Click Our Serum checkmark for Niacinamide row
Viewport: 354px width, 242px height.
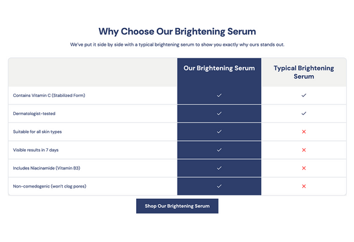point(219,168)
